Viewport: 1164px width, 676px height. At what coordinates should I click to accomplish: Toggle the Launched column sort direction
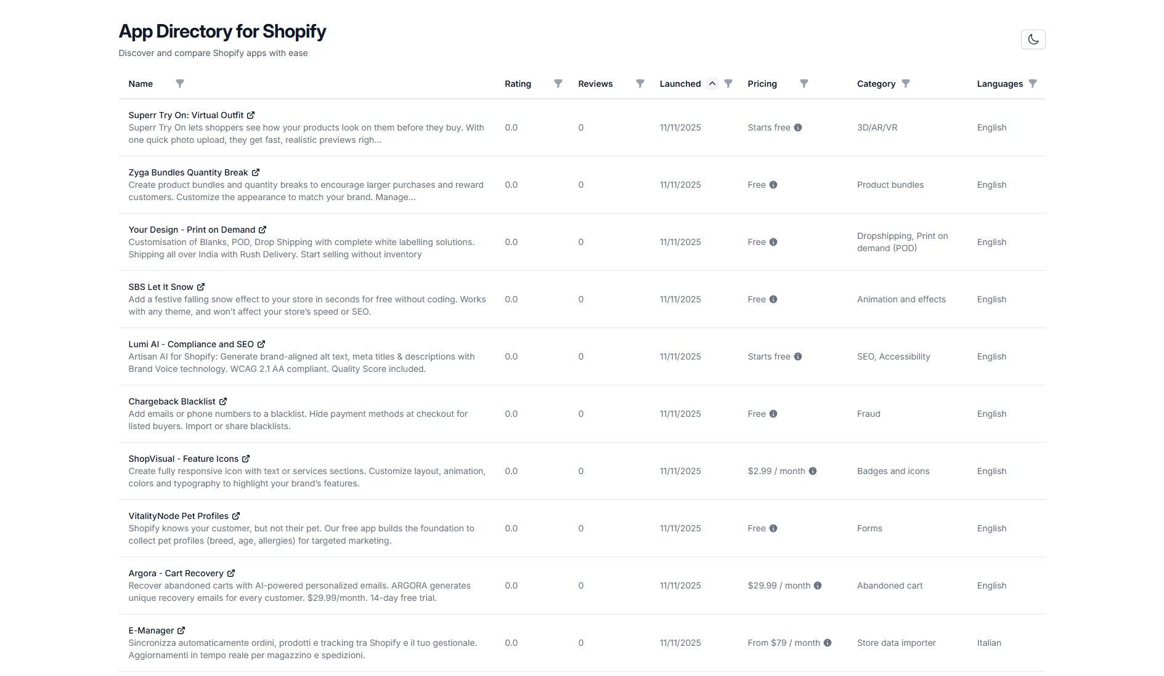[x=712, y=83]
